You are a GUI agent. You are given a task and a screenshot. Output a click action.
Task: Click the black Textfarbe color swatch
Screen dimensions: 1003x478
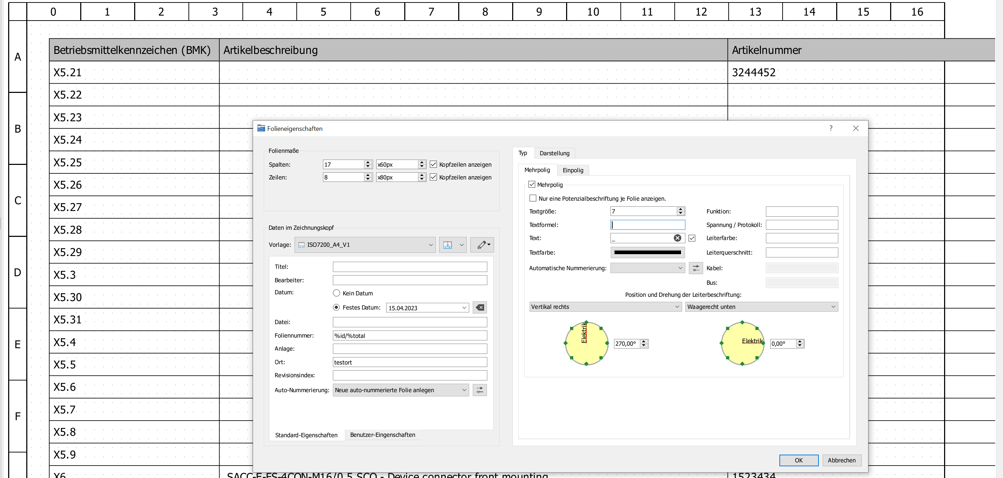coord(647,252)
